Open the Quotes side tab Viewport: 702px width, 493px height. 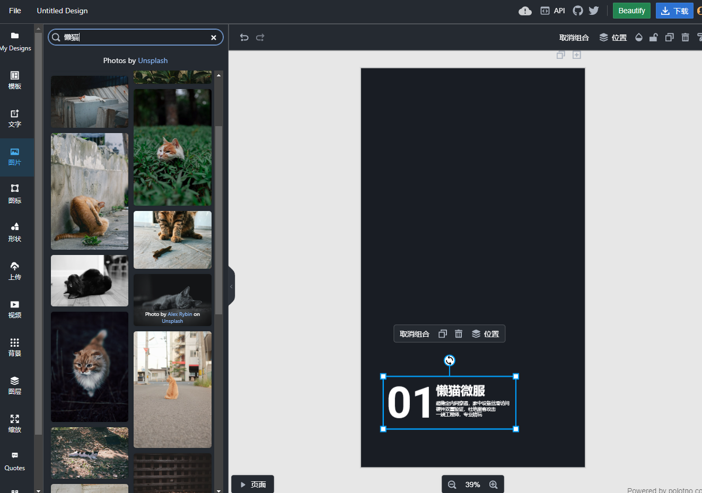click(x=15, y=462)
